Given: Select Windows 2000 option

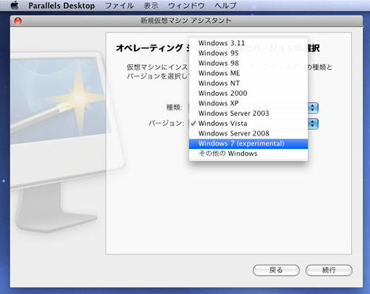Looking at the screenshot, I should [x=249, y=94].
